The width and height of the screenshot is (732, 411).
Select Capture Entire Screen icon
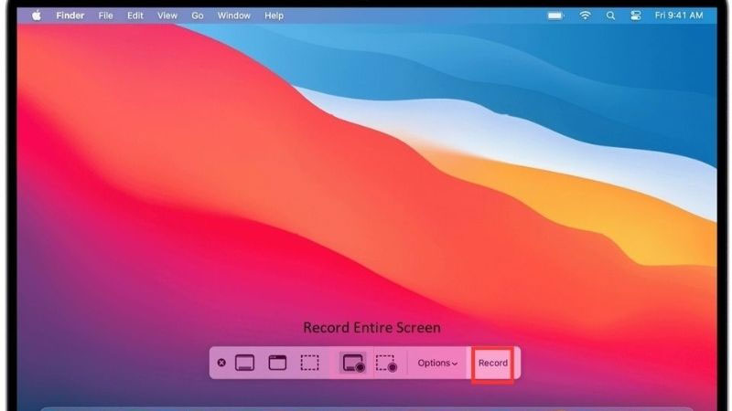click(244, 363)
